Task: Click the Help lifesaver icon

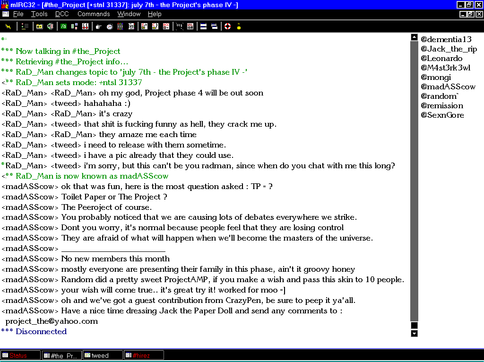Action: coord(227,26)
